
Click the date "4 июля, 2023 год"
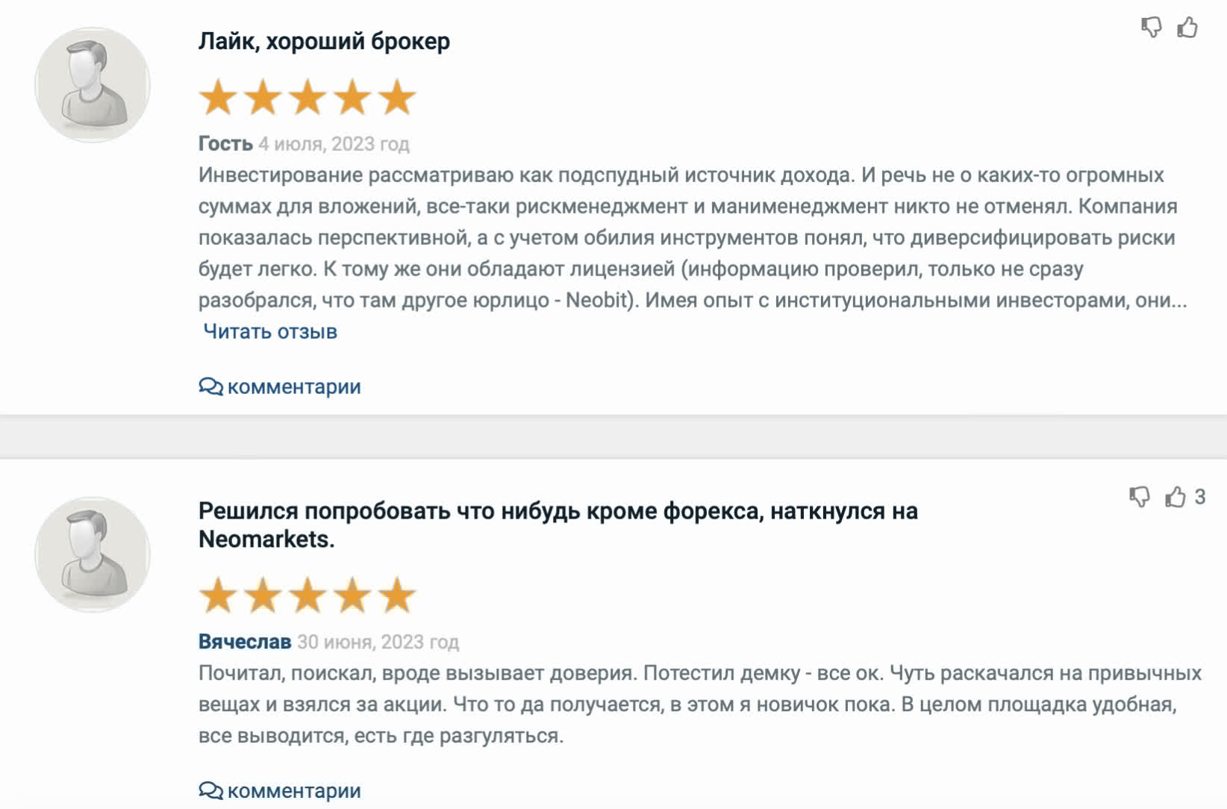pos(334,143)
